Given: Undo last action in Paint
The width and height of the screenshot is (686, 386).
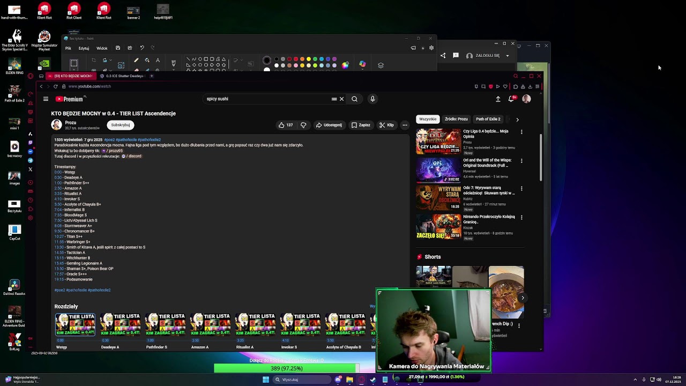Looking at the screenshot, I should [142, 48].
